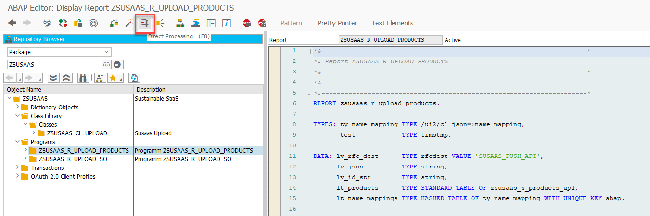Image resolution: width=650 pixels, height=216 pixels.
Task: Click line number 11 in editor gutter
Action: point(293,156)
